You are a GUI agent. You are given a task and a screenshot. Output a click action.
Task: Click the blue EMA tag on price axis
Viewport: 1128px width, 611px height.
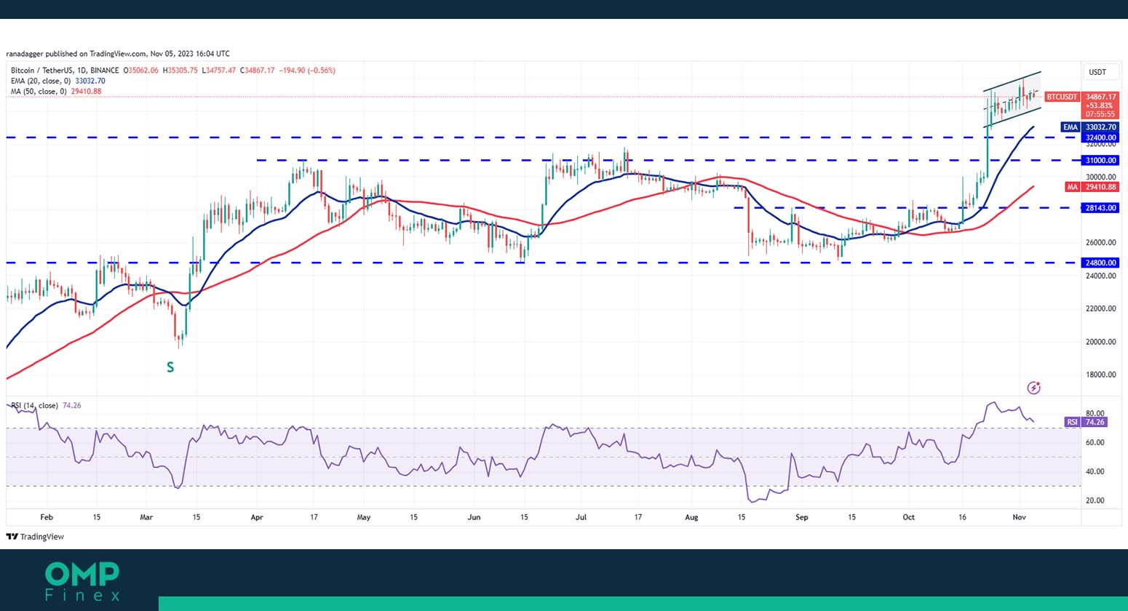pos(1071,127)
